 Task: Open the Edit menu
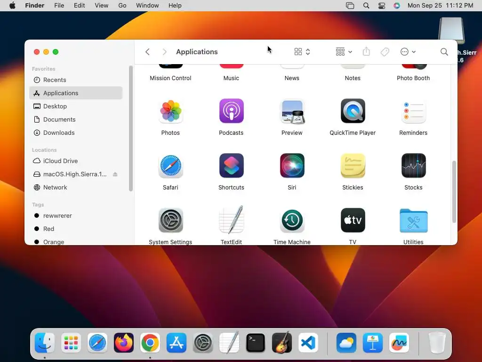(79, 6)
